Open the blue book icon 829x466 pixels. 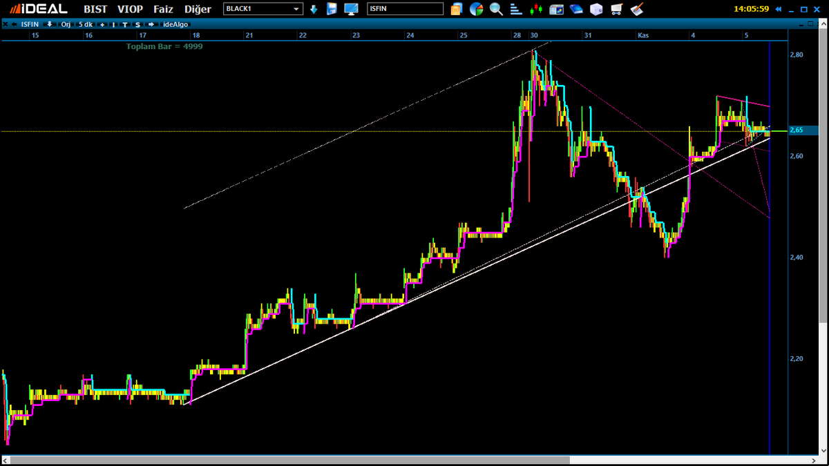click(x=577, y=9)
